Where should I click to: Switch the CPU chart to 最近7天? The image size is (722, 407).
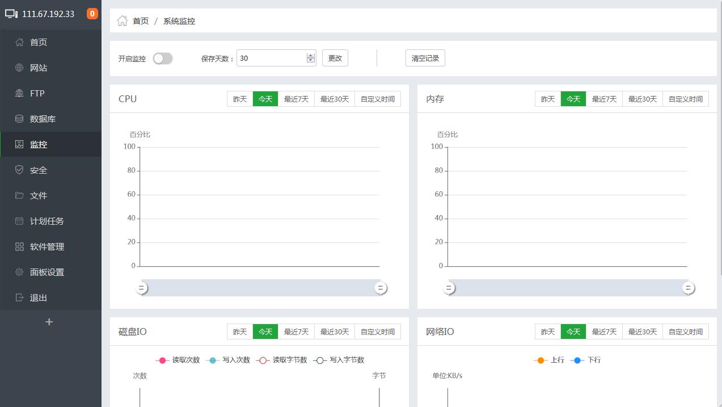click(x=296, y=98)
